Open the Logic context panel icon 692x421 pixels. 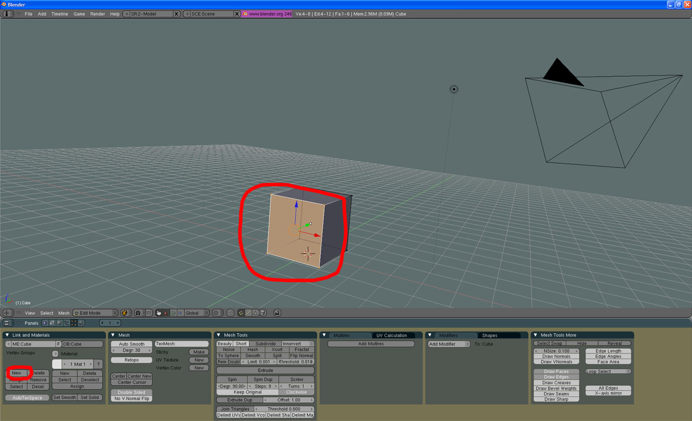(x=45, y=323)
